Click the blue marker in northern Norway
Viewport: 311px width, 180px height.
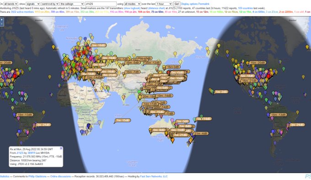pyautogui.click(x=85, y=39)
